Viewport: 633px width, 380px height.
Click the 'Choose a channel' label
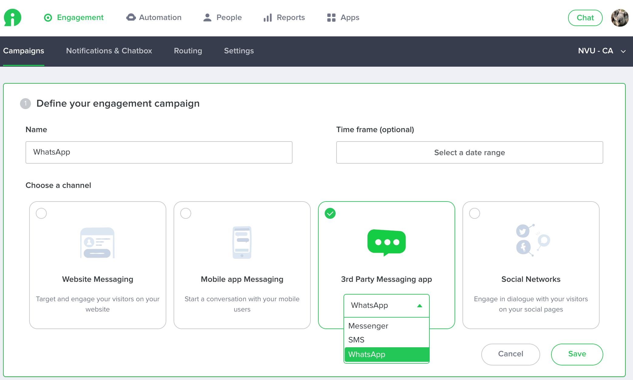[58, 185]
